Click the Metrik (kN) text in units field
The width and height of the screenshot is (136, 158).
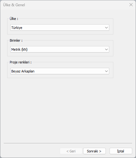19,49
